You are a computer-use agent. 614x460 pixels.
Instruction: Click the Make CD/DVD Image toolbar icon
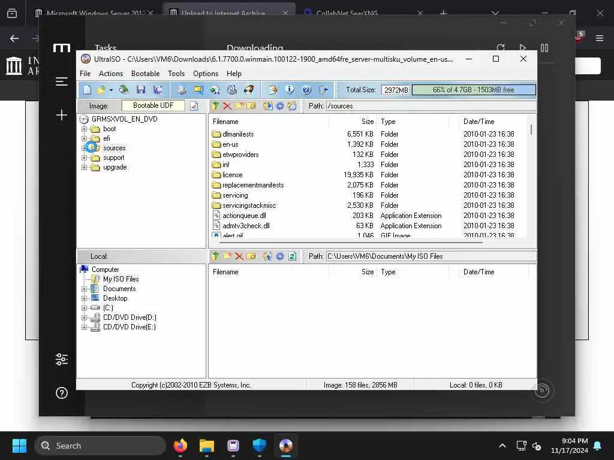181,90
